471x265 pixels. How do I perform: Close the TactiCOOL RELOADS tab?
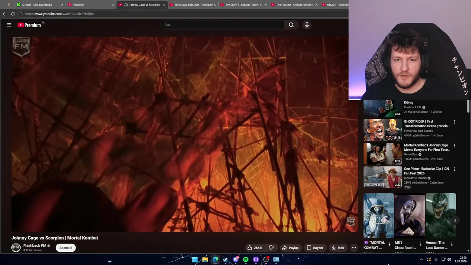(215, 5)
